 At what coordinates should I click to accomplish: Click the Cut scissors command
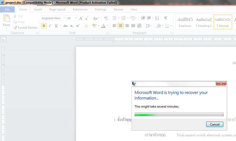(x=18, y=16)
